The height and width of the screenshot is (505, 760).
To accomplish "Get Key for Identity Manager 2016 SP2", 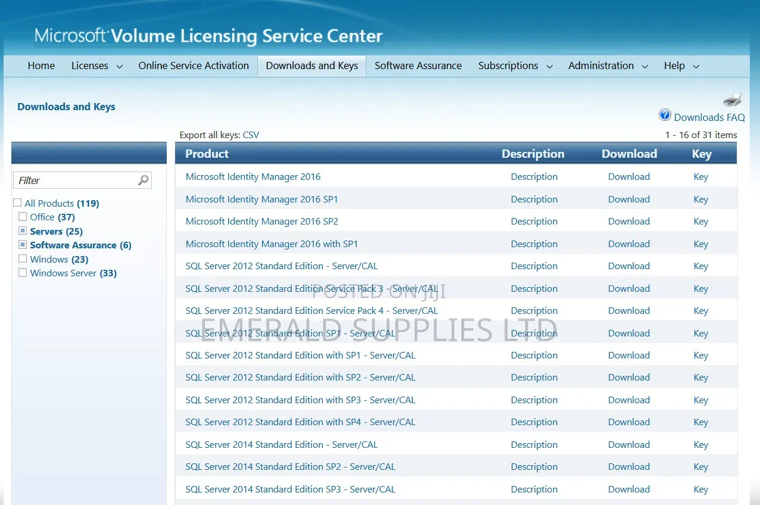I will [x=701, y=221].
